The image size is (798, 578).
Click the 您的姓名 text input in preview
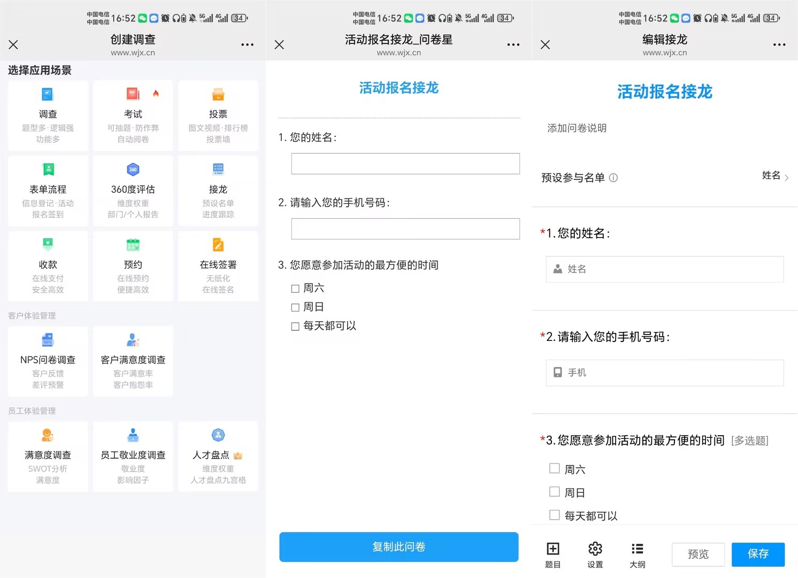pos(405,164)
